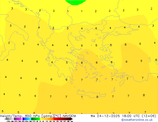
Task: Click the (12+06) forecast run label
Action: click(149, 116)
